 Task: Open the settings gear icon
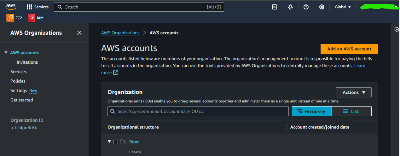[x=322, y=7]
